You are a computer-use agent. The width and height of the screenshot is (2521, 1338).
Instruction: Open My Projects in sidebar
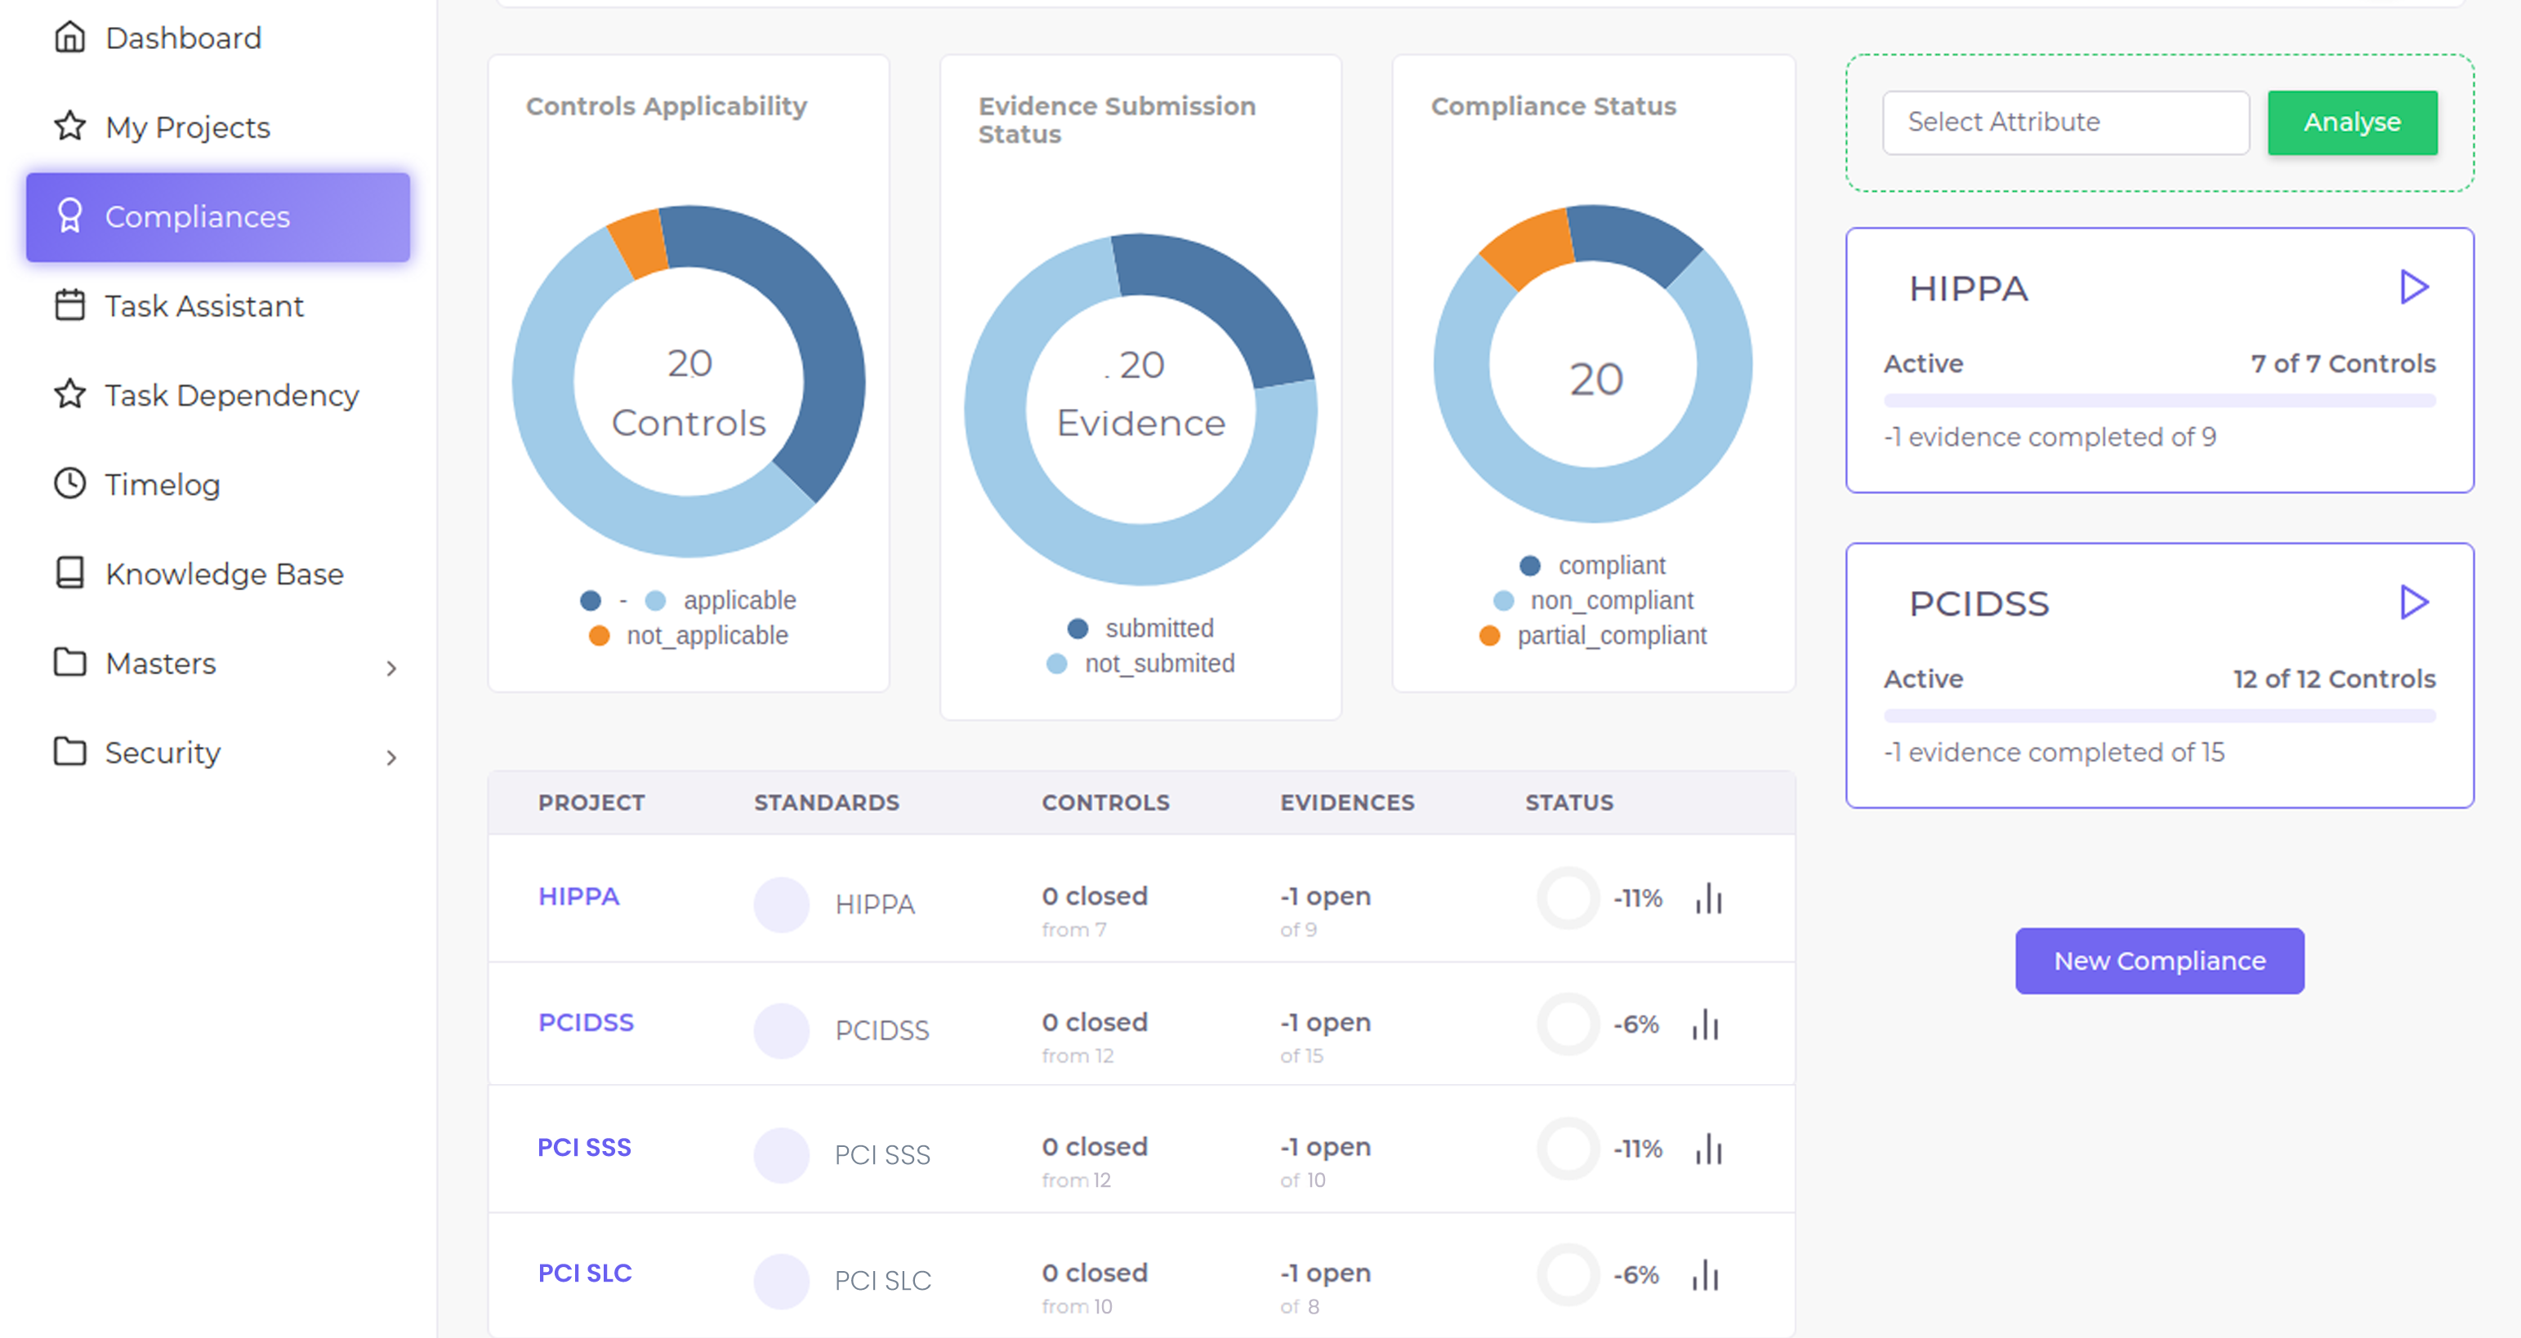tap(218, 127)
